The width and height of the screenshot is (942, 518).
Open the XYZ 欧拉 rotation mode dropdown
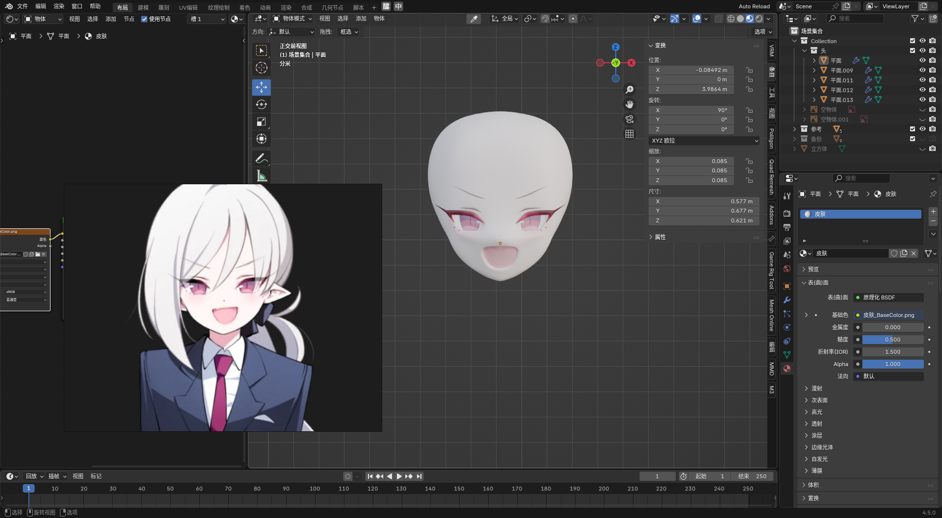pos(704,141)
